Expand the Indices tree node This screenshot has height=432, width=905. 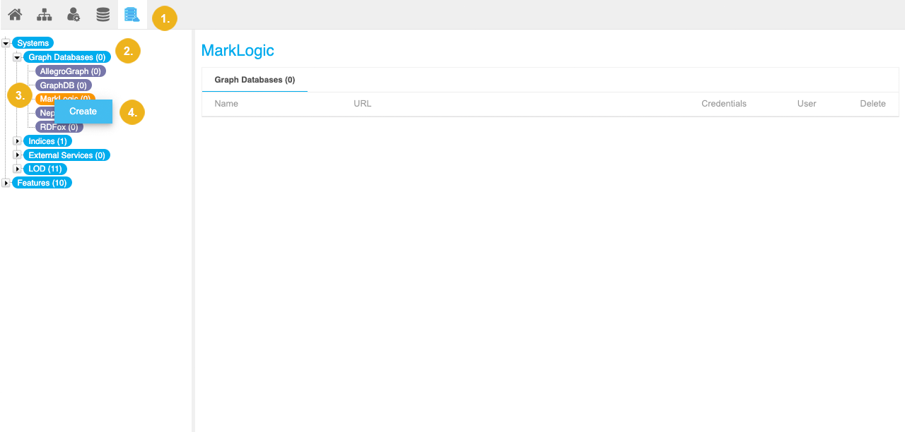[x=18, y=141]
